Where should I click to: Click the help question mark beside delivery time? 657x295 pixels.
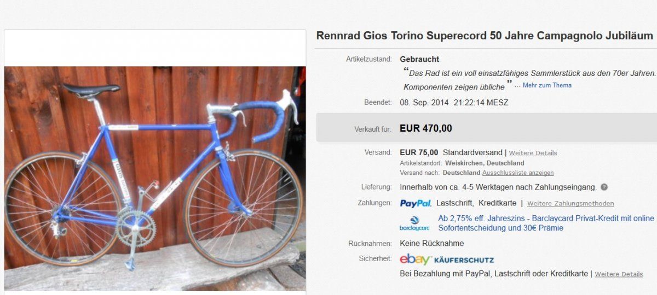(604, 187)
